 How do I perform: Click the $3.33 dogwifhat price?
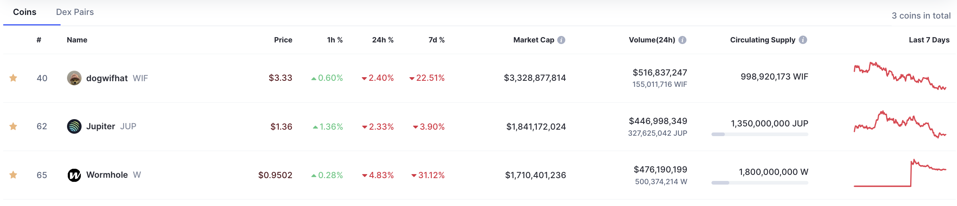click(281, 78)
